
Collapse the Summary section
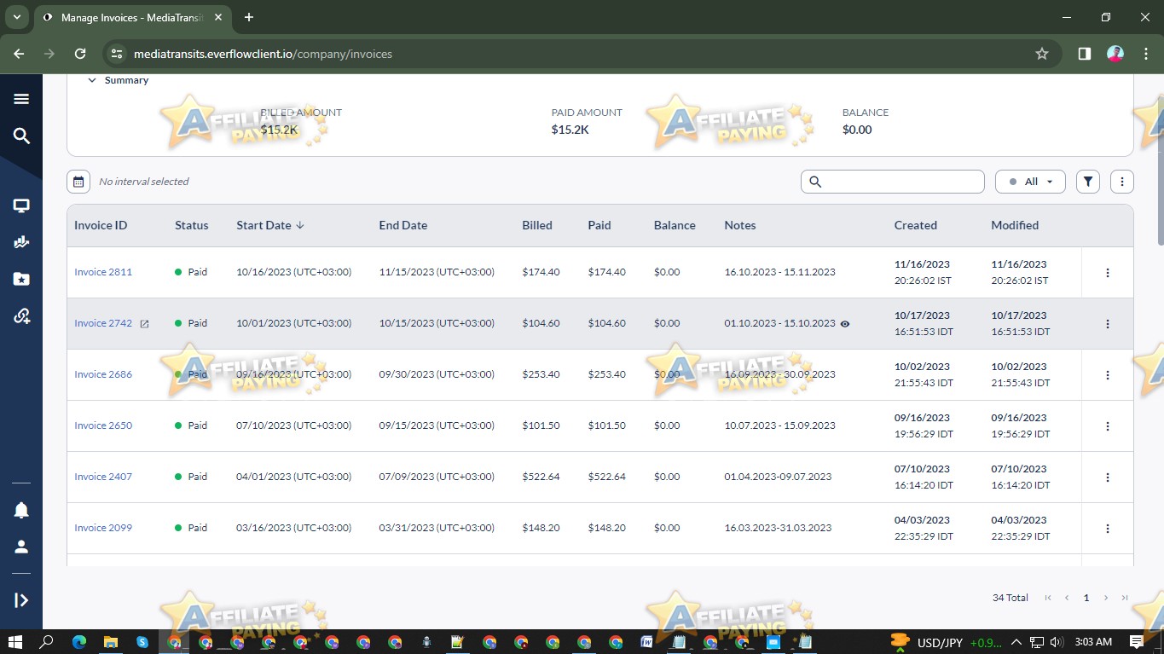(92, 80)
